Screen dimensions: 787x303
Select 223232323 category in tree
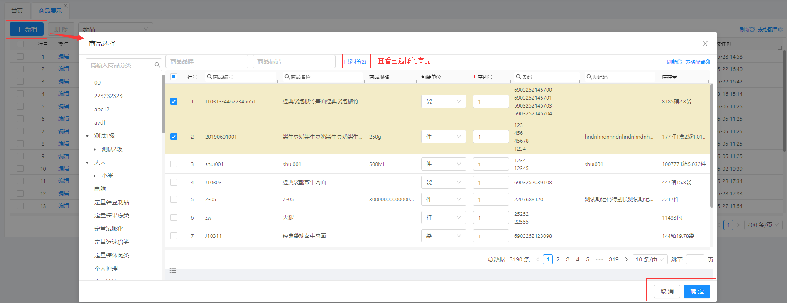[108, 96]
